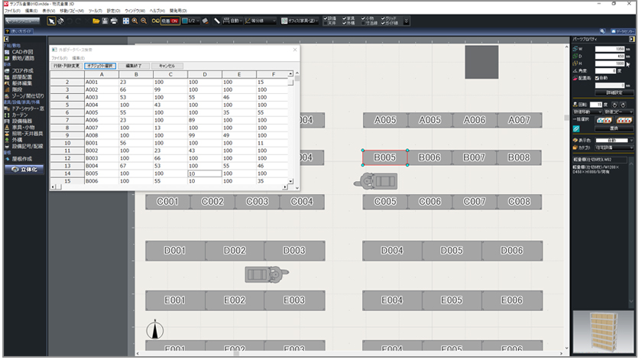The width and height of the screenshot is (642, 360).
Task: Click the オブジェクト選択 button in dialog
Action: click(x=101, y=66)
